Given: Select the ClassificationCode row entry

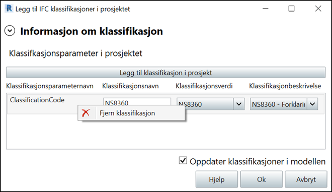Looking at the screenshot, I should (37, 100).
